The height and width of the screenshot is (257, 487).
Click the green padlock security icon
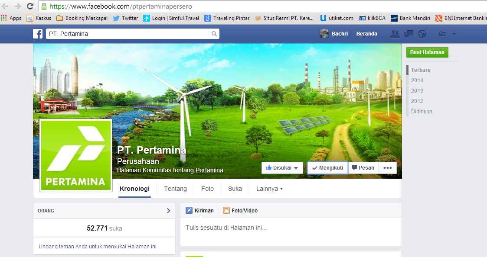[44, 6]
